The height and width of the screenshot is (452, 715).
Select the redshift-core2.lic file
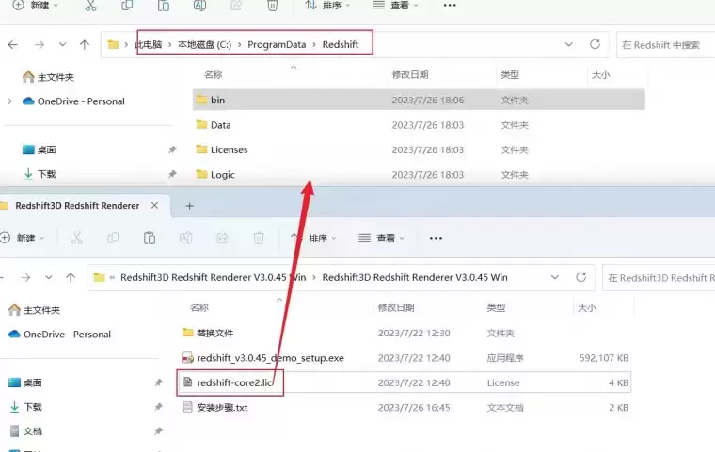point(405,382)
